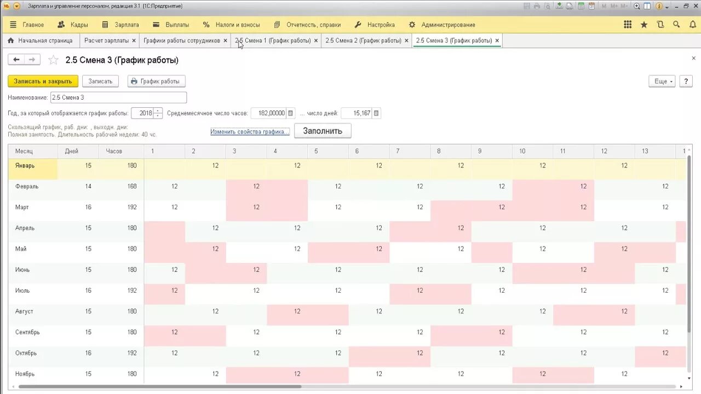Screen dimensions: 701x394
Task: Open the functions grid menu icon
Action: (x=628, y=25)
